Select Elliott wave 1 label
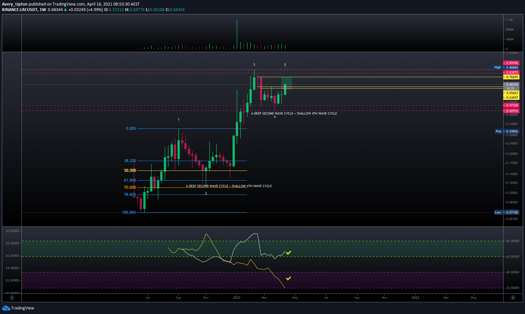Image resolution: width=525 pixels, height=314 pixels. (178, 119)
